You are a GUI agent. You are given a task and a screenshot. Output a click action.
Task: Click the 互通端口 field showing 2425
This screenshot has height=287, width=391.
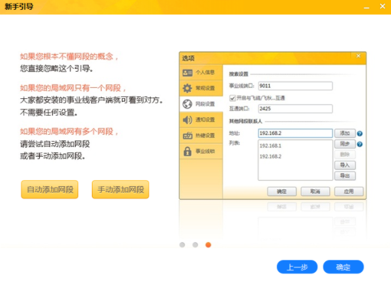point(295,109)
